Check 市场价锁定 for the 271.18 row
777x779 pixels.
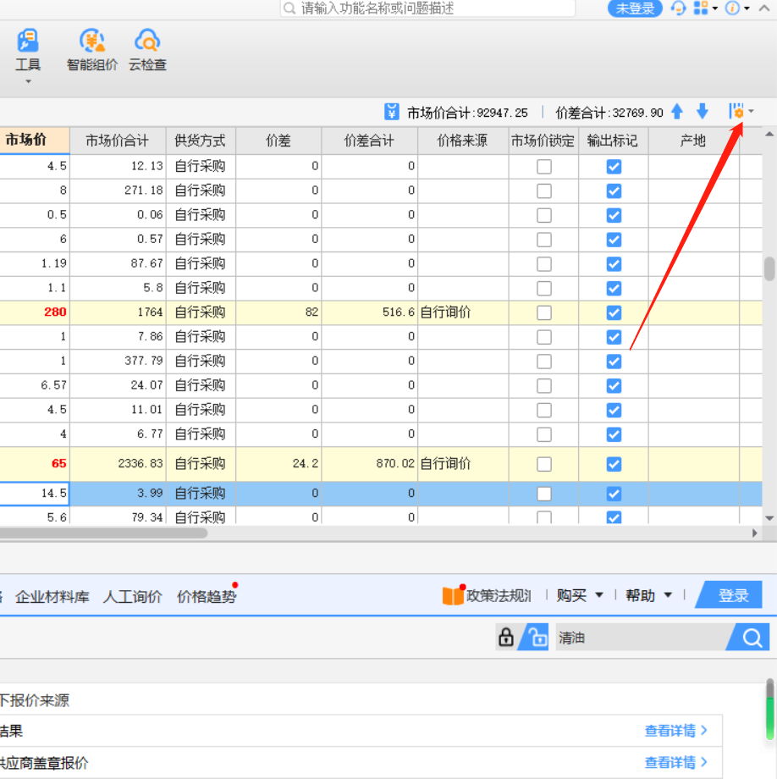pyautogui.click(x=544, y=191)
